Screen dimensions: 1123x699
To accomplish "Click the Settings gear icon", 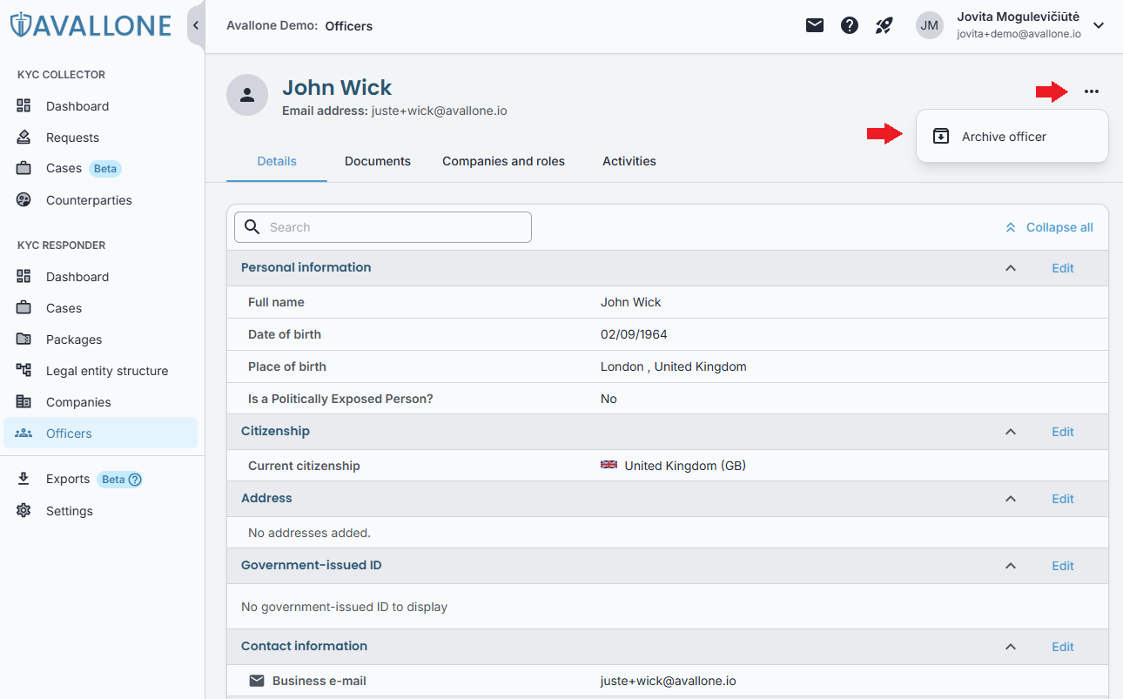I will [24, 511].
